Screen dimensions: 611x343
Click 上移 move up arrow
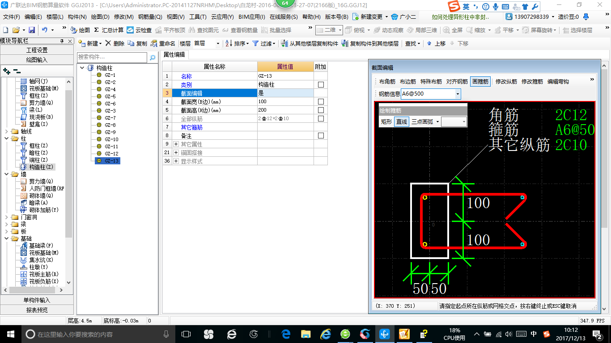pos(436,43)
